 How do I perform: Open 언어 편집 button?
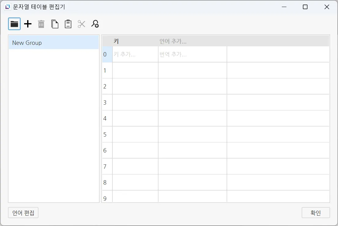click(23, 213)
